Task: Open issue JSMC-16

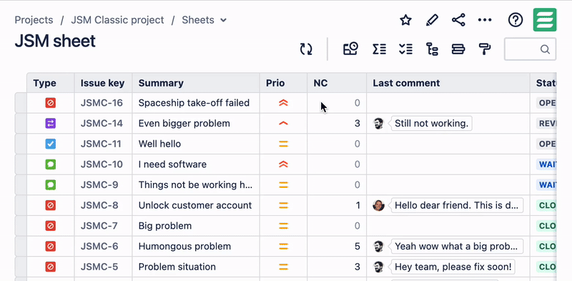Action: click(x=102, y=103)
